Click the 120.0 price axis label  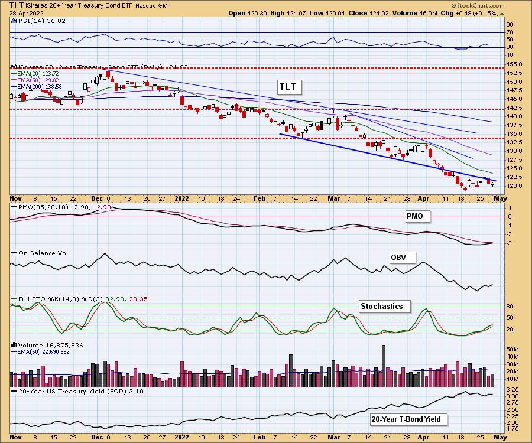(x=514, y=186)
